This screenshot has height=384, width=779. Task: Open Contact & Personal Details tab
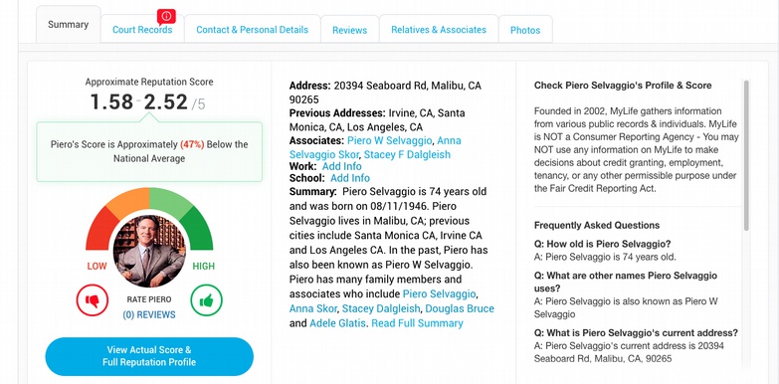(x=252, y=30)
